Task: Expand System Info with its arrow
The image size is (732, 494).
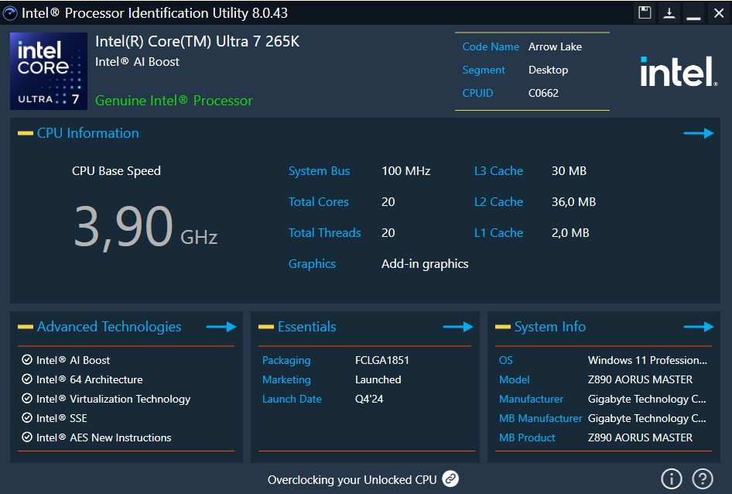Action: pos(698,327)
